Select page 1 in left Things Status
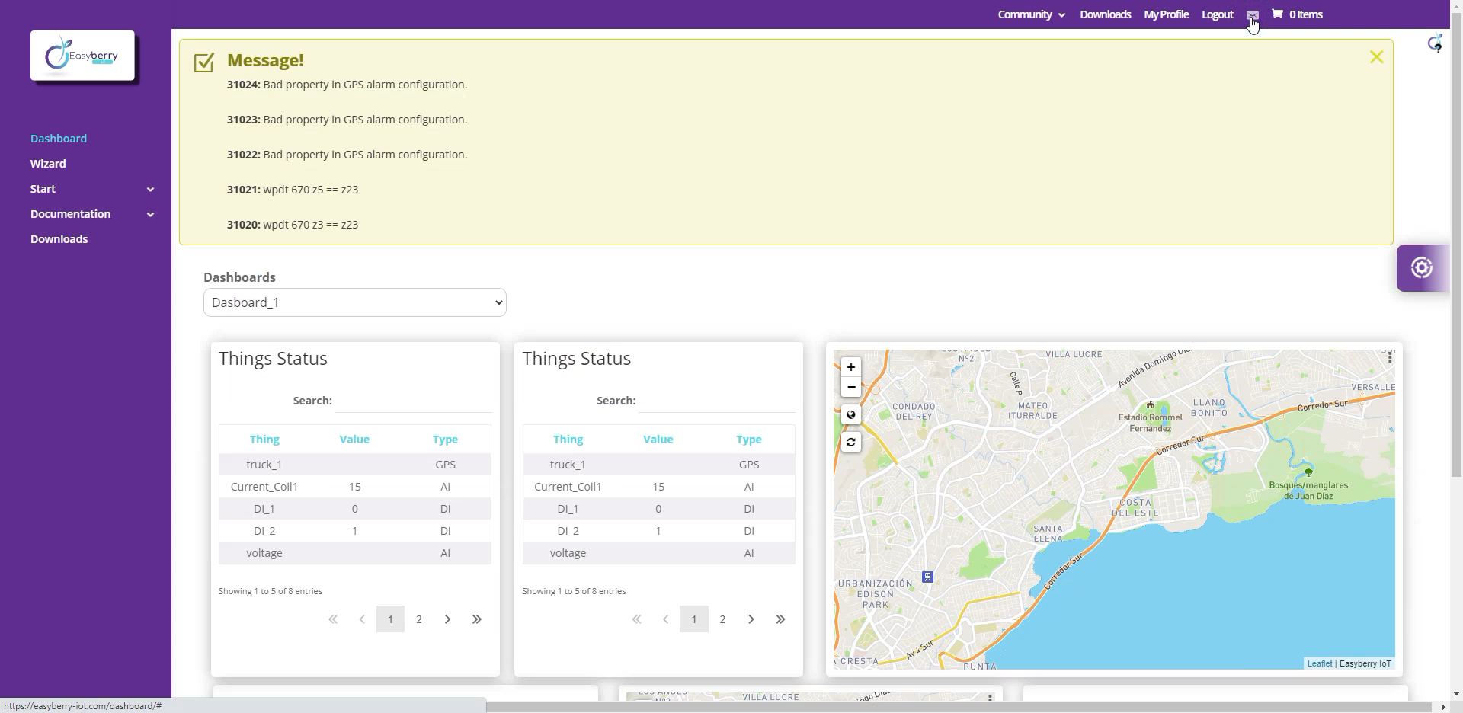The image size is (1463, 713). [x=390, y=619]
